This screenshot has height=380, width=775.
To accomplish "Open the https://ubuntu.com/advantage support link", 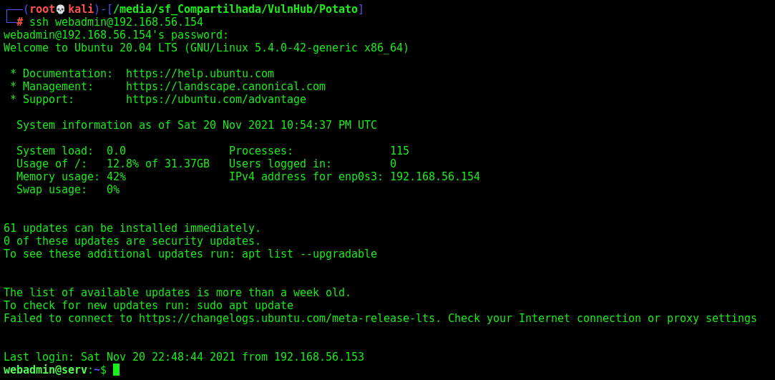I will point(216,99).
